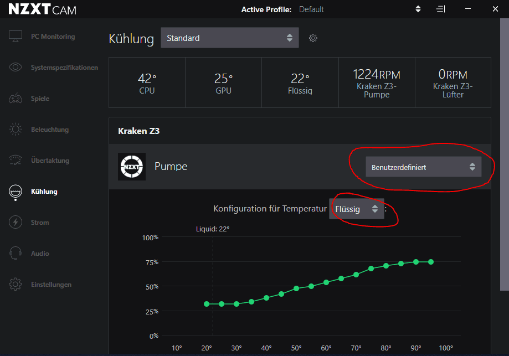Click the Flüssig 22° temperature tile
Screen dimensions: 509x356
click(300, 82)
